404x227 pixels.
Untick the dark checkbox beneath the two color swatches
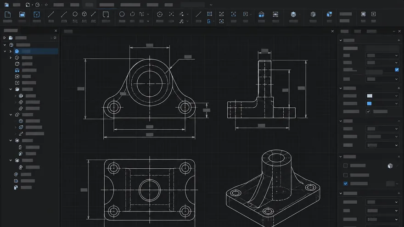coord(368,111)
